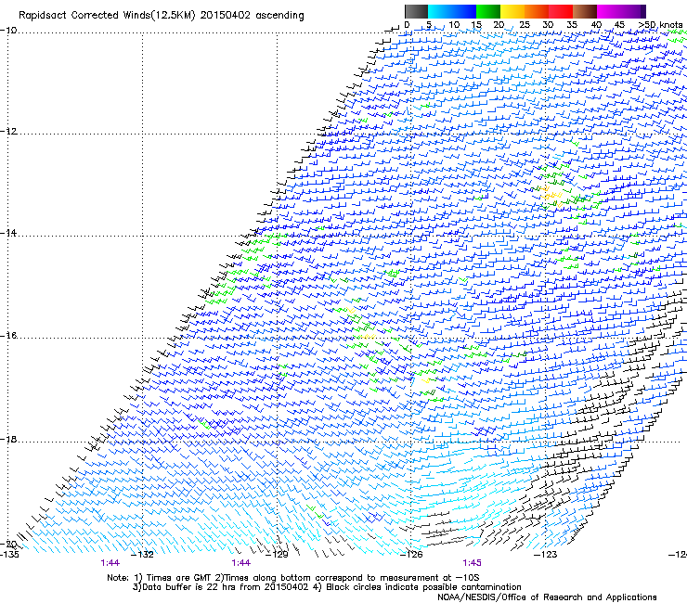The height and width of the screenshot is (603, 687).
Task: Click the 'Data buffer is 22 hrs' note line
Action: [327, 587]
